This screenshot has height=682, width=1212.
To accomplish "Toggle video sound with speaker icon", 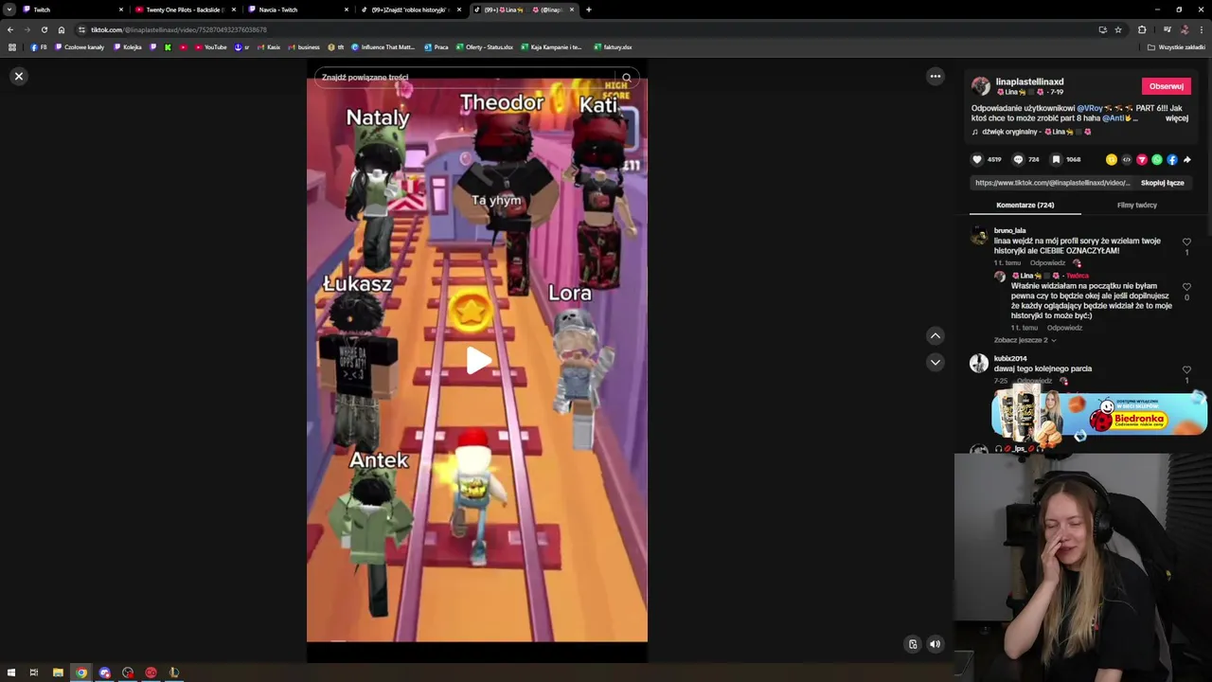I will point(935,644).
